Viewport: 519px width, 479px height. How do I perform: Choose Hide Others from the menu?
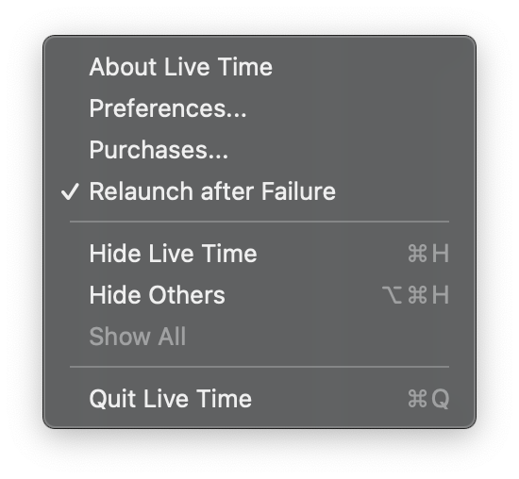(x=259, y=295)
